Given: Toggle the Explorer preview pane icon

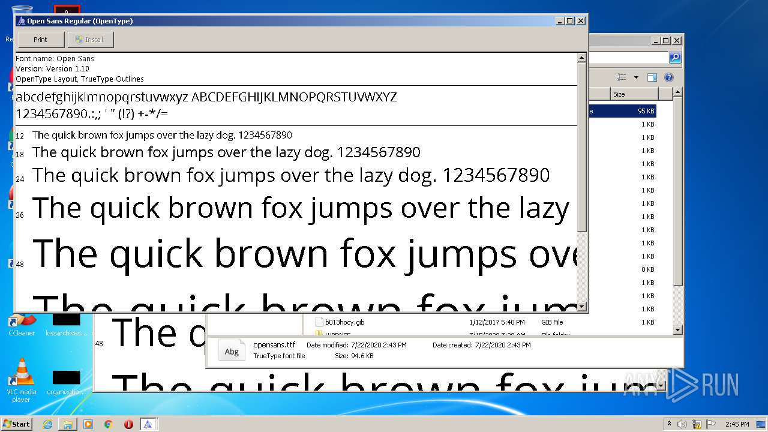Looking at the screenshot, I should 652,77.
